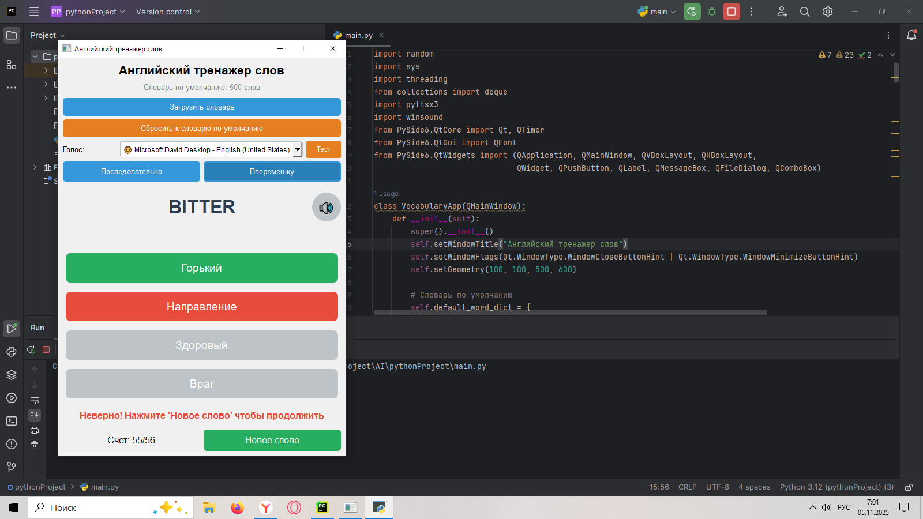Select the Вперемешку mode

coord(272,172)
